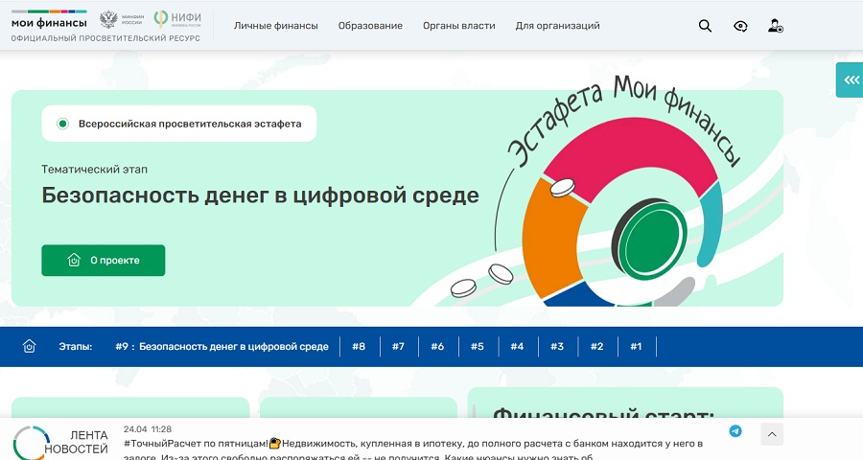863x460 pixels.
Task: Open the Для организаций menu
Action: 557,26
